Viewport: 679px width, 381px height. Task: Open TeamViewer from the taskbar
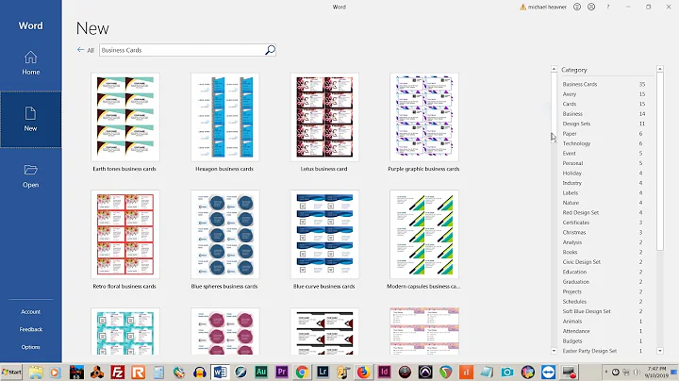[x=548, y=372]
